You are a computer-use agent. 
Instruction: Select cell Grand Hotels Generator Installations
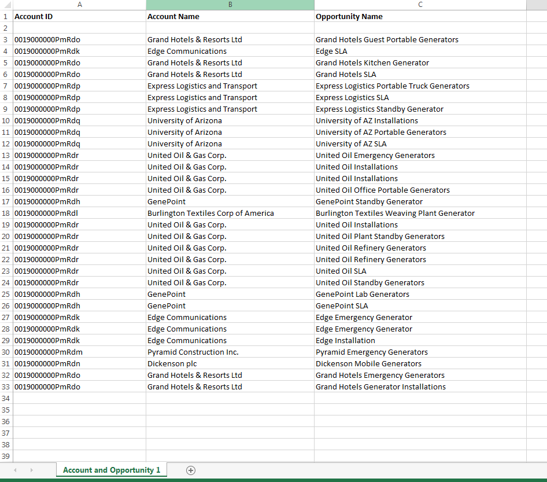click(x=420, y=387)
